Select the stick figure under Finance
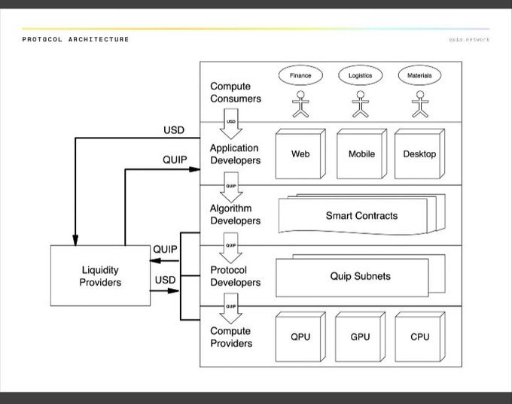Screen dimensions: 512x404 300,104
